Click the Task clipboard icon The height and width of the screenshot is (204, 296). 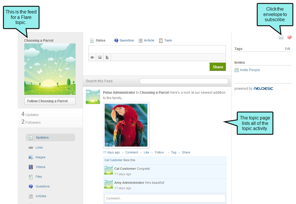click(161, 41)
